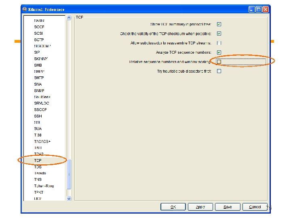The image size is (291, 218).
Task: Select SIGCOMP in the protocol list
Action: tap(42, 46)
